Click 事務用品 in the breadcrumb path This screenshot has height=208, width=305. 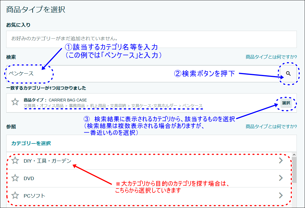pyautogui.click(x=77, y=106)
